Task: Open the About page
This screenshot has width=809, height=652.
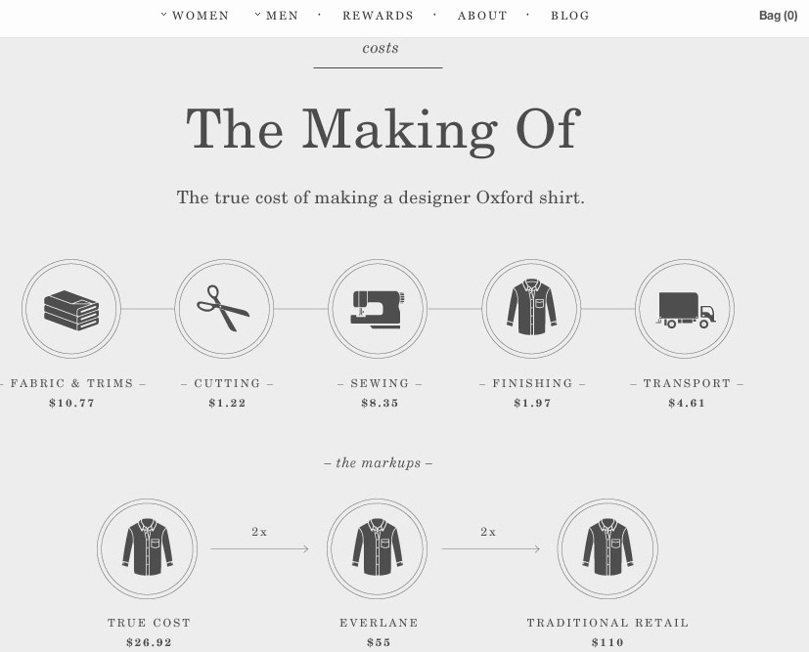Action: tap(482, 16)
